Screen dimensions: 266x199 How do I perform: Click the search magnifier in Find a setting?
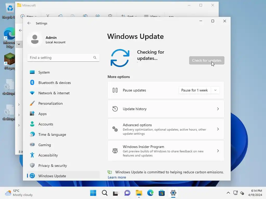pyautogui.click(x=95, y=58)
